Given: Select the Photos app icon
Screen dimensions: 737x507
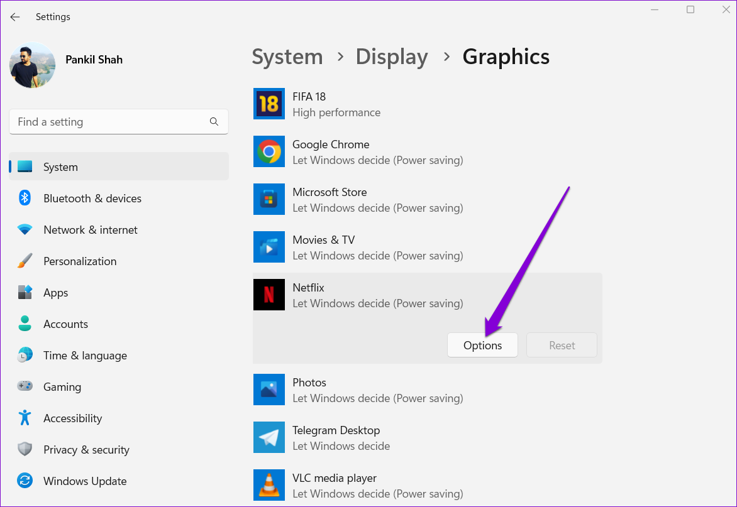Looking at the screenshot, I should 269,390.
